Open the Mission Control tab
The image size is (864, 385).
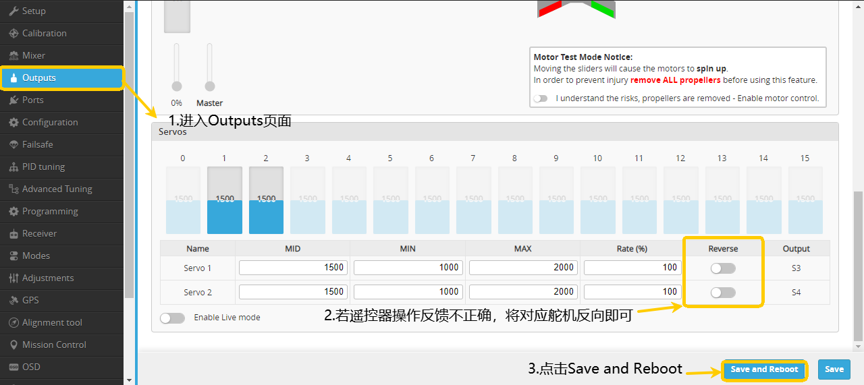click(61, 345)
